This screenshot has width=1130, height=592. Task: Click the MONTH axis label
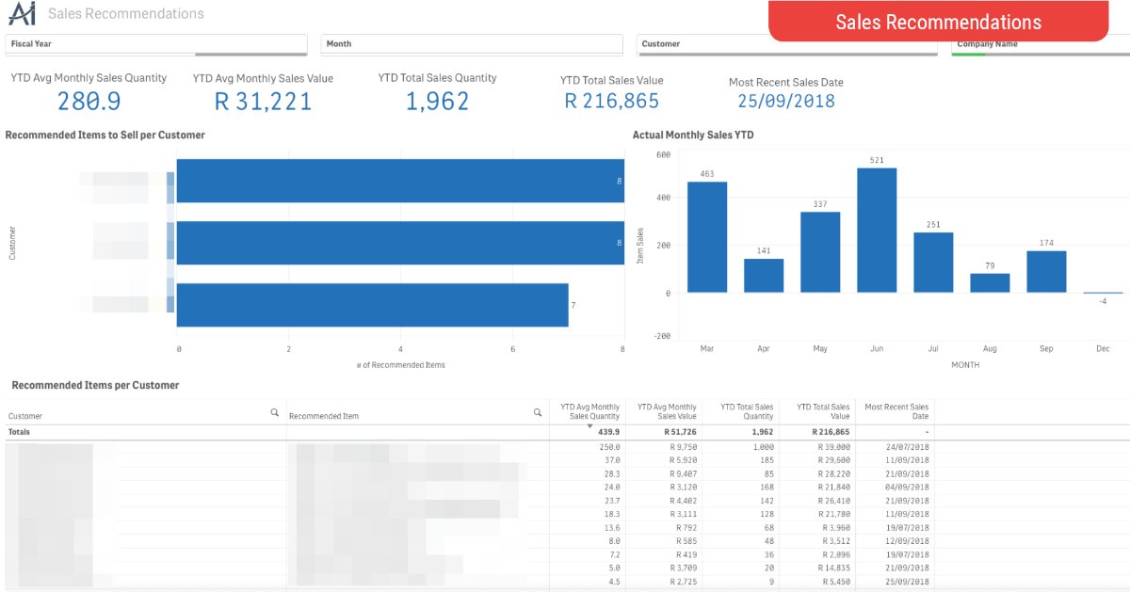coord(965,364)
